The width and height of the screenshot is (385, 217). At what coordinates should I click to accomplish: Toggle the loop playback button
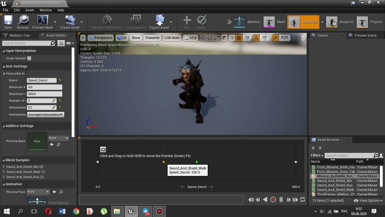[303, 200]
